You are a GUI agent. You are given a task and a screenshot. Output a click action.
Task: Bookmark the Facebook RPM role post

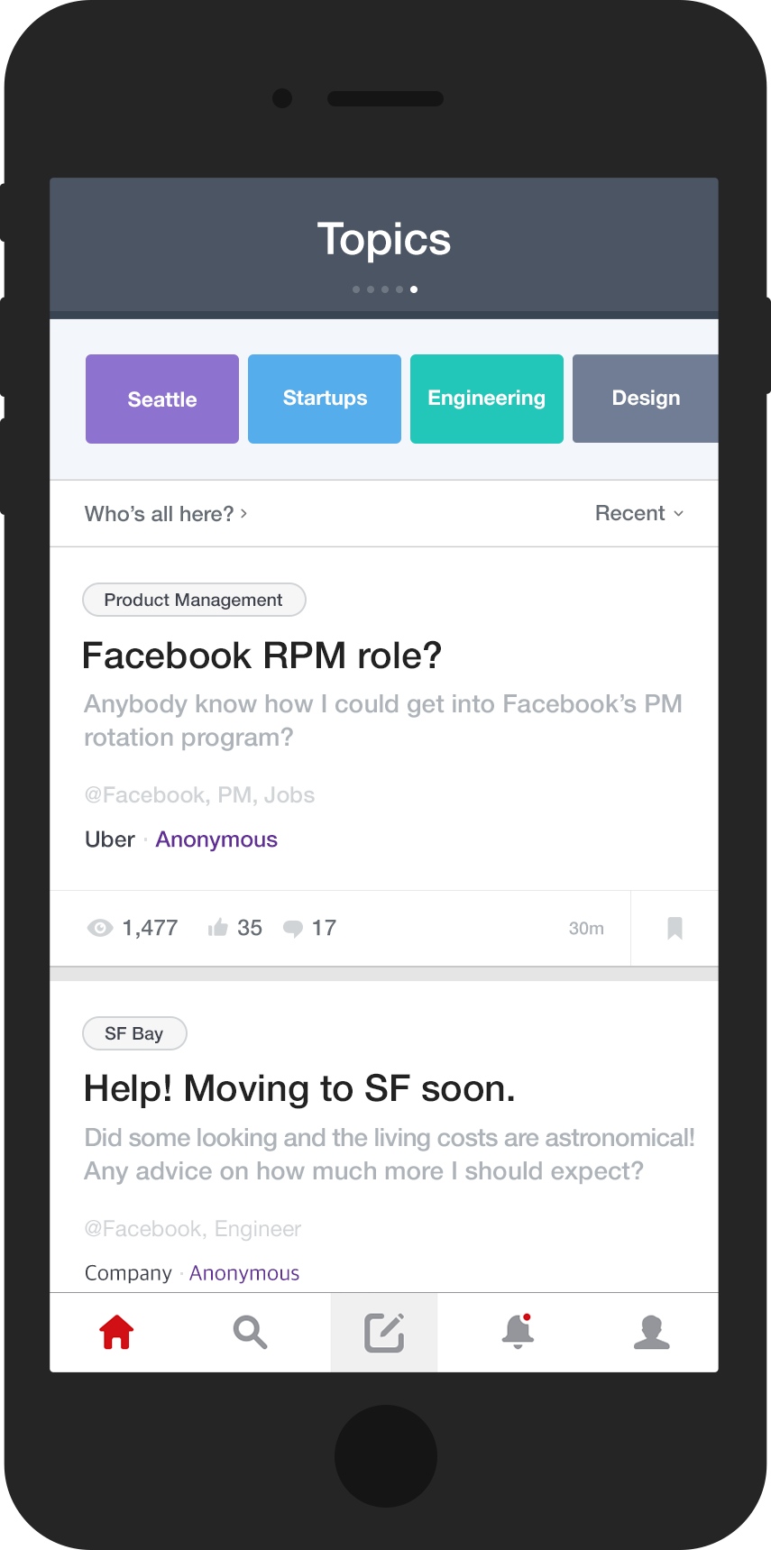[675, 928]
